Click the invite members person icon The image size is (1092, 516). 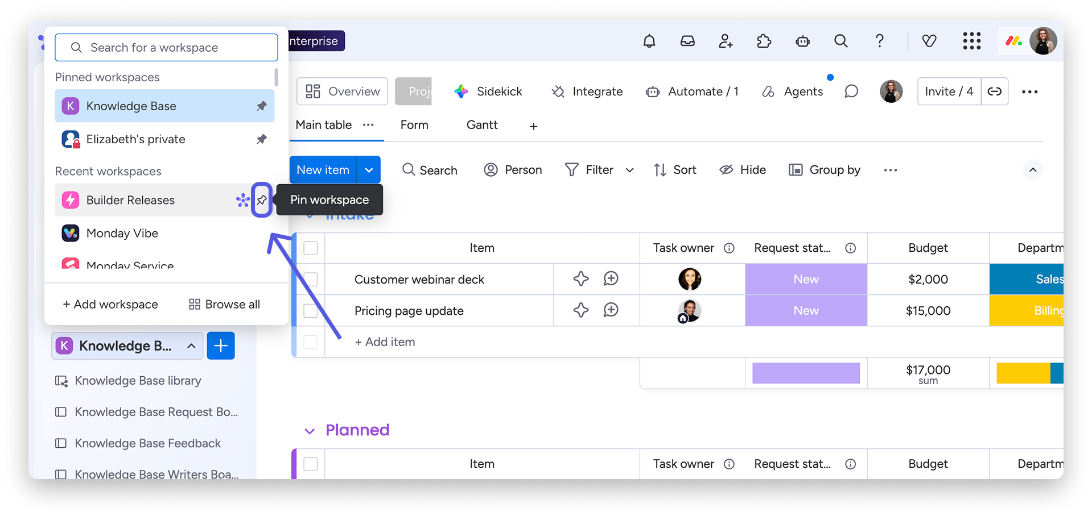(x=726, y=41)
